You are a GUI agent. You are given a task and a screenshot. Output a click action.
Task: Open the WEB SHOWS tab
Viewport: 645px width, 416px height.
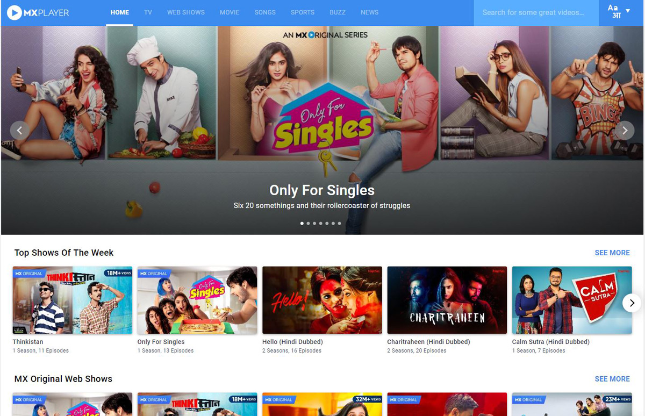[x=186, y=12]
